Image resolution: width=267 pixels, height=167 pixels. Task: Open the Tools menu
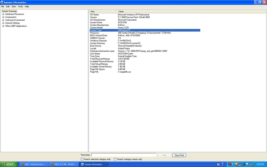20,7
